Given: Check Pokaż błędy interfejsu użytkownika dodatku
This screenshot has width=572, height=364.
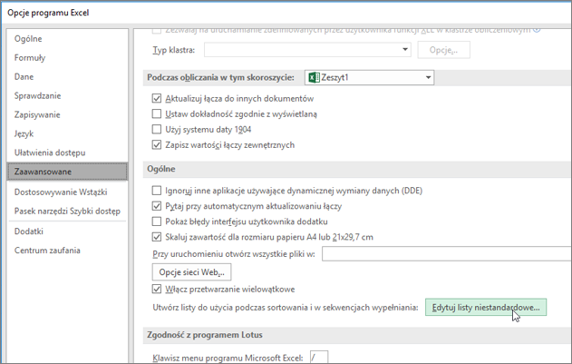Looking at the screenshot, I should click(x=157, y=221).
